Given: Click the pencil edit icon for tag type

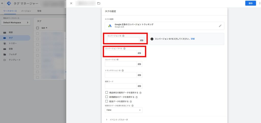Looking at the screenshot, I should (220, 26).
